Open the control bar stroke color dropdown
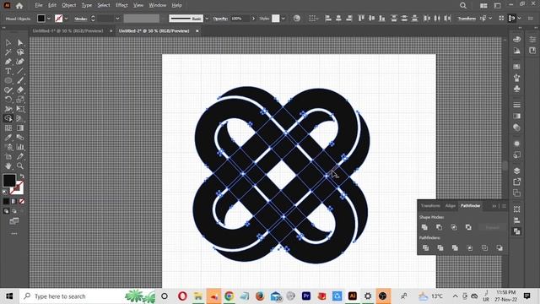Viewport: 540px width, 304px height. [66, 19]
